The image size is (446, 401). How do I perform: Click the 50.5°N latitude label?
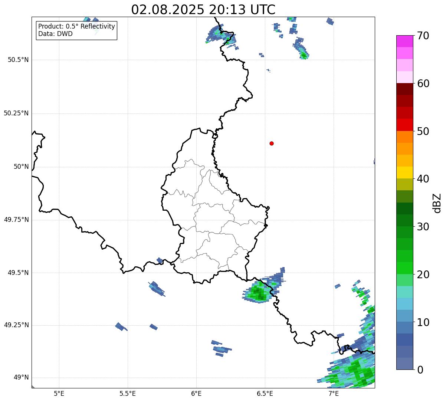tap(18, 60)
